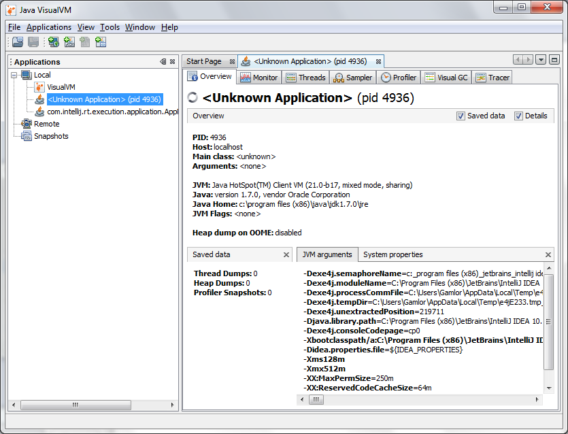Switch to the System properties tab

[x=393, y=254]
